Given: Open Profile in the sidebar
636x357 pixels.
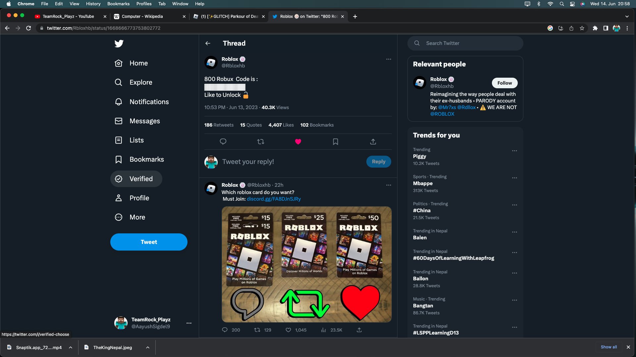Looking at the screenshot, I should click(132, 198).
